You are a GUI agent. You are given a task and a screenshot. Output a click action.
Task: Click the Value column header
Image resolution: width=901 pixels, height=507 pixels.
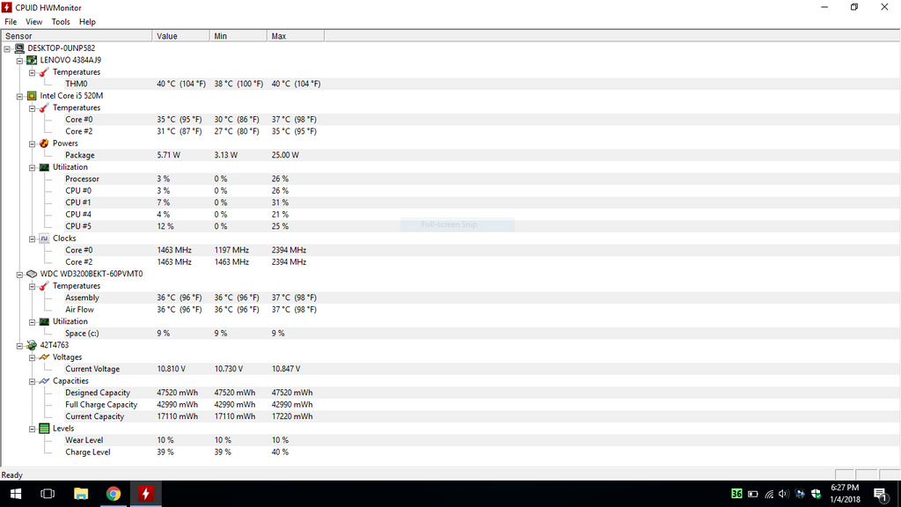(180, 36)
